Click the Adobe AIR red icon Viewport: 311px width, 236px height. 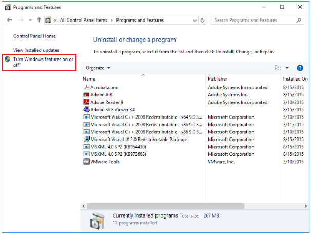[x=86, y=95]
